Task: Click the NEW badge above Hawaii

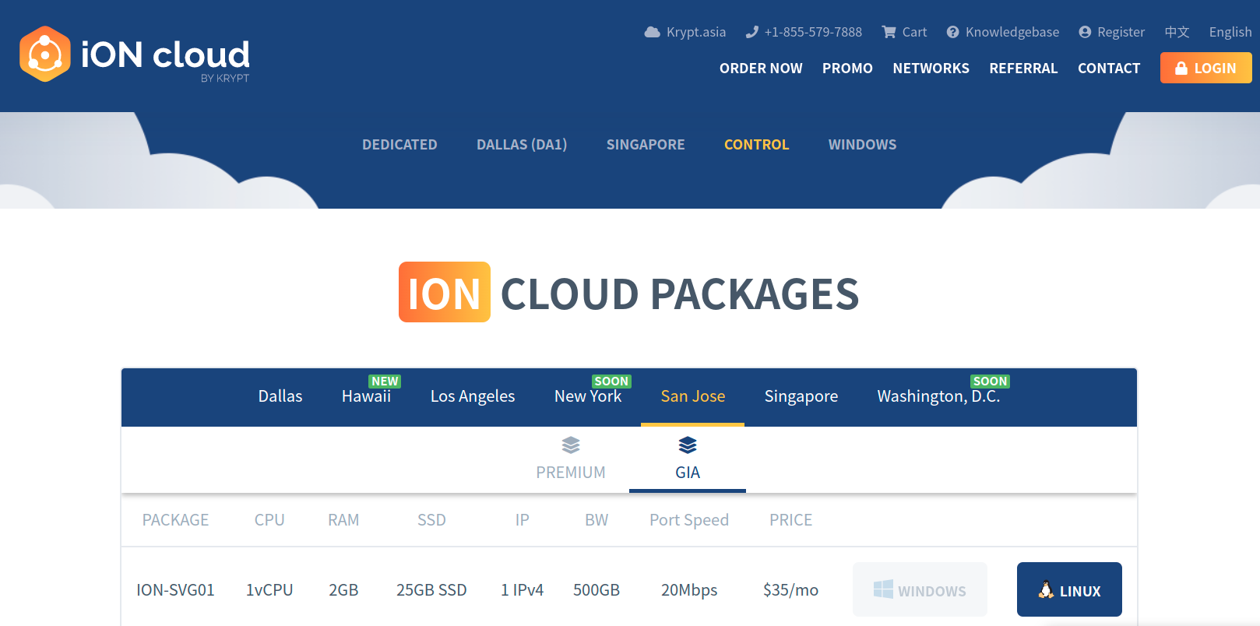Action: 385,382
